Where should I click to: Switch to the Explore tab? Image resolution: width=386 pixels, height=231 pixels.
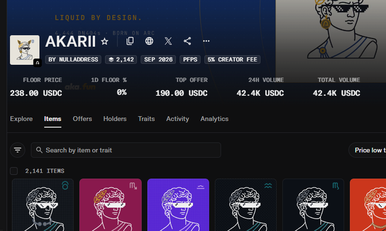21,119
